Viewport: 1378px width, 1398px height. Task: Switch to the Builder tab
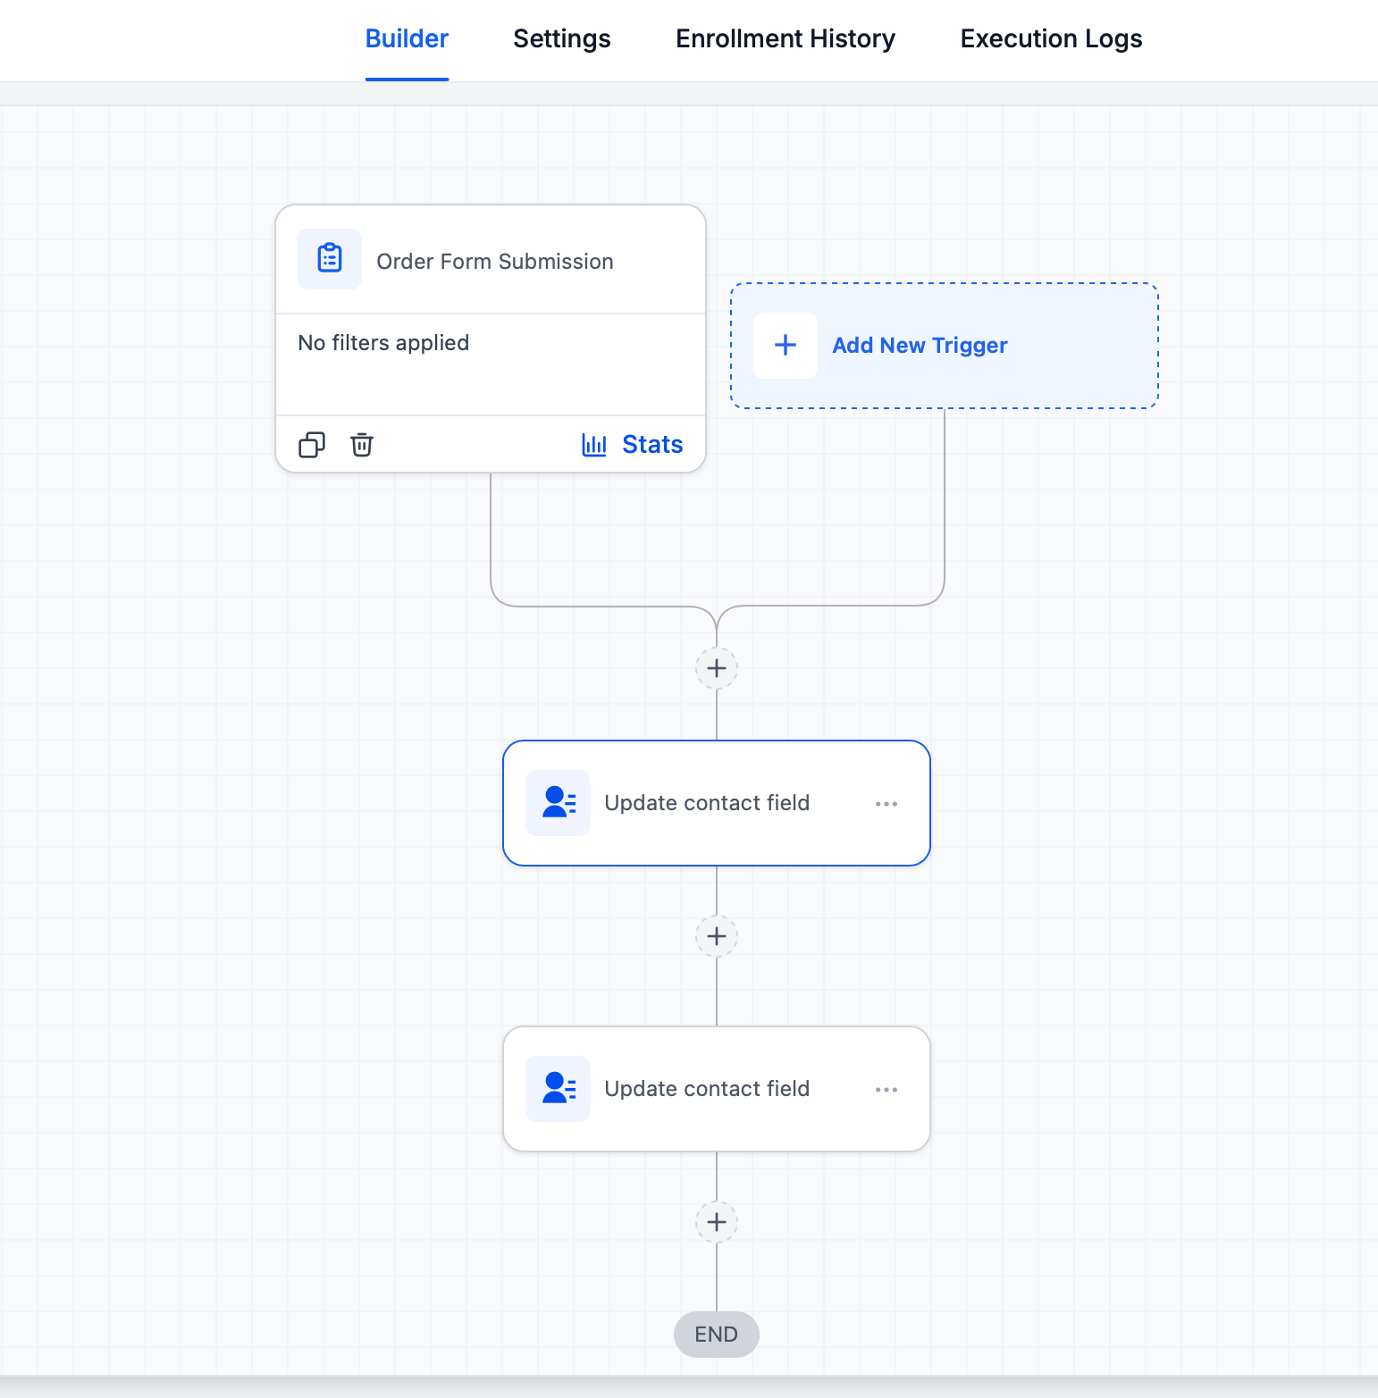point(407,39)
